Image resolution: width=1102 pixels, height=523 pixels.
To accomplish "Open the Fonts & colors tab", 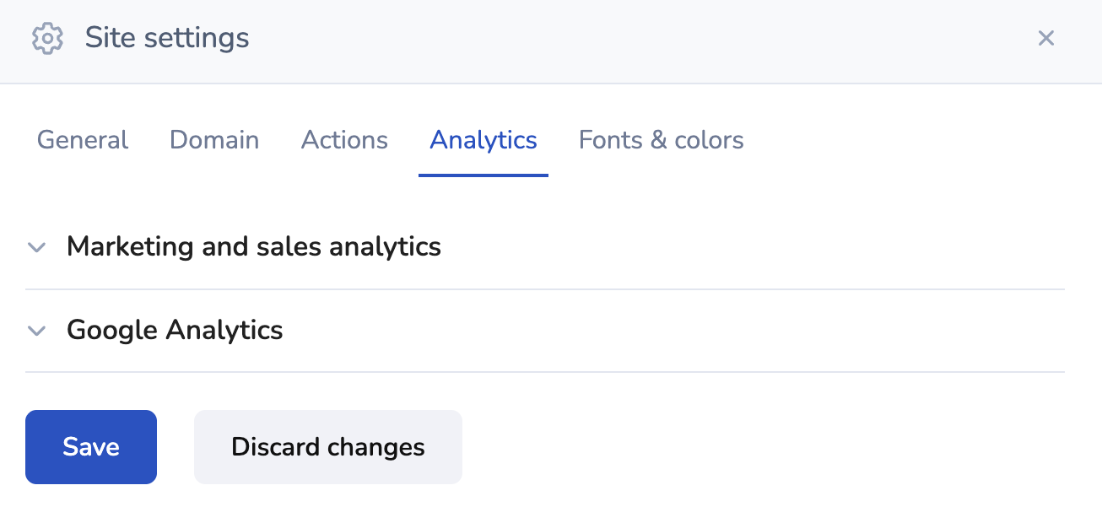I will pos(661,140).
